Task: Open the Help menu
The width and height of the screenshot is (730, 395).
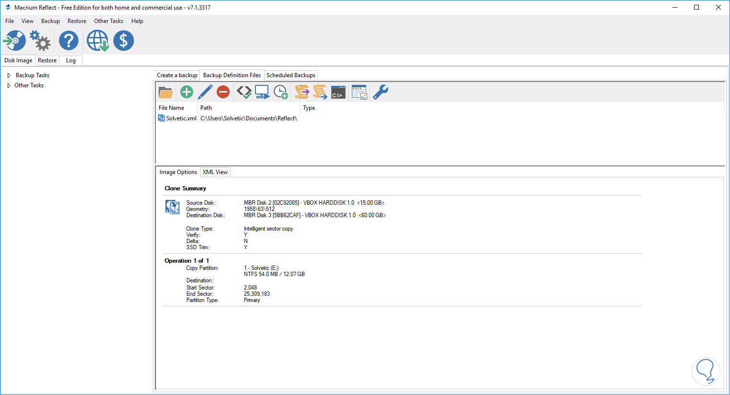Action: coord(137,21)
